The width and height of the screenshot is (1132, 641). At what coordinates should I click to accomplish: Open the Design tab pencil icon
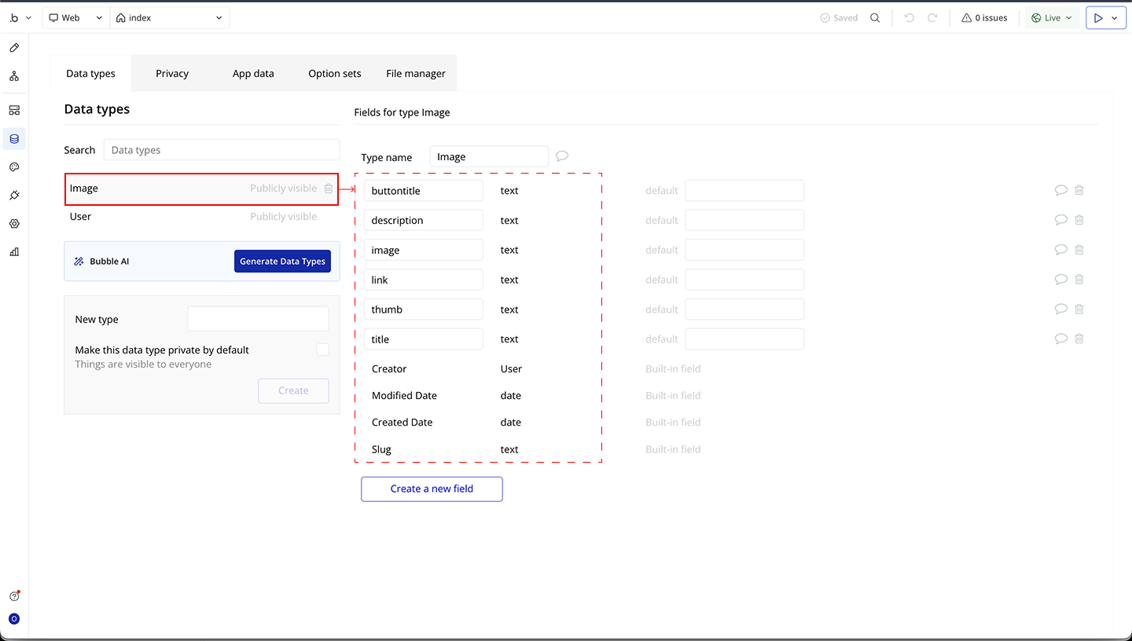coord(14,48)
